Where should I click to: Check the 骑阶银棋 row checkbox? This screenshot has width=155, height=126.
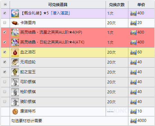(4, 101)
